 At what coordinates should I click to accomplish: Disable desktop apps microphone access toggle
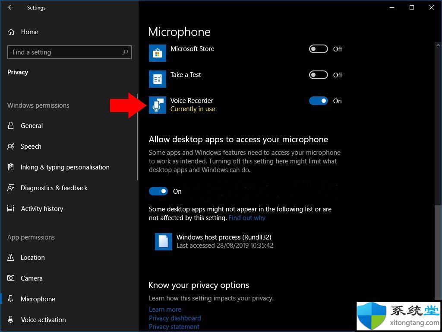pos(158,192)
